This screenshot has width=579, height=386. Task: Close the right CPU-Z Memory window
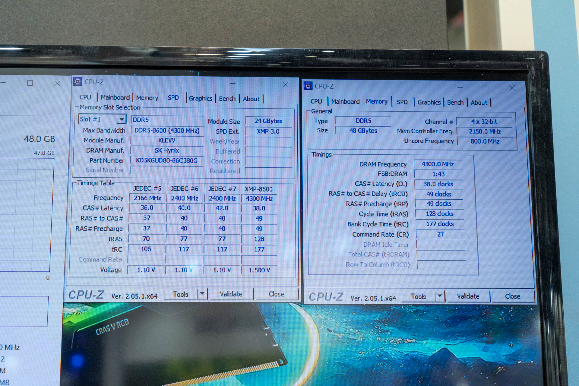[512, 88]
